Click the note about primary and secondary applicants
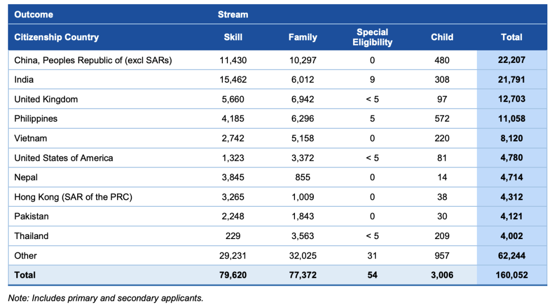552x307 pixels. (105, 298)
